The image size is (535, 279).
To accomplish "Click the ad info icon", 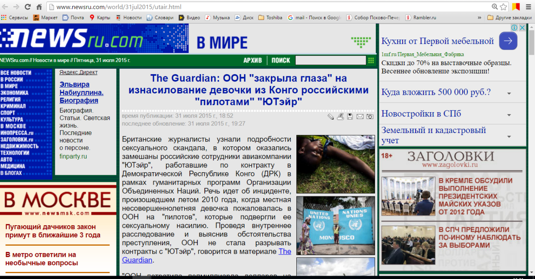I will tap(515, 28).
